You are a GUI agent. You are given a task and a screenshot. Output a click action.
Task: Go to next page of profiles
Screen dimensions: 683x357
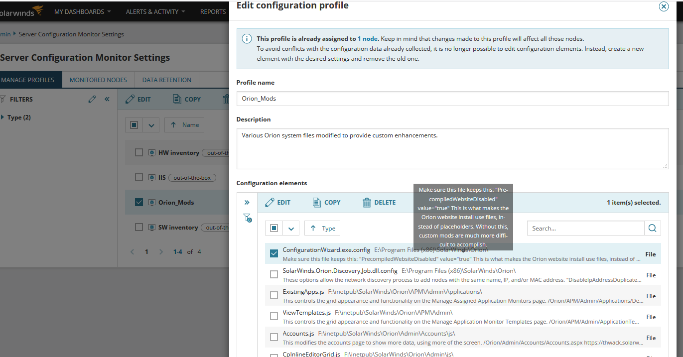tap(161, 252)
